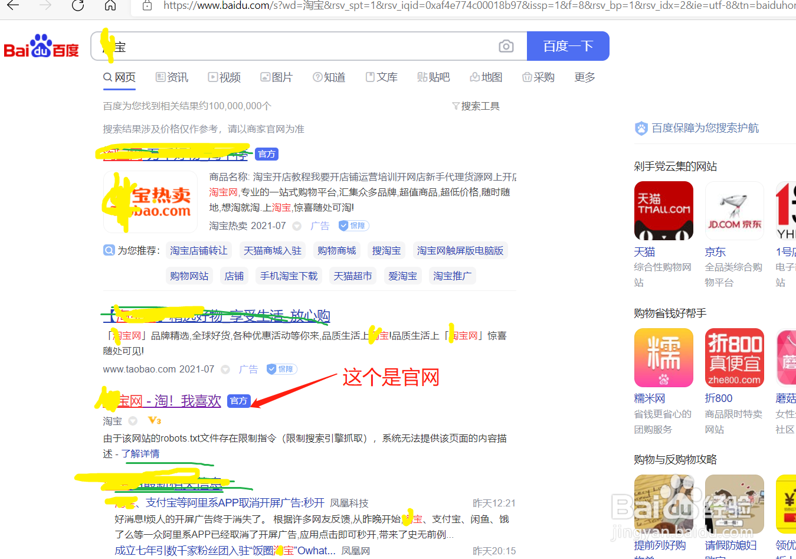The width and height of the screenshot is (796, 559).
Task: Click 官方 badge on 淘宝网 result
Action: 239,401
